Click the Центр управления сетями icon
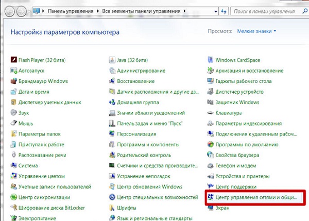This screenshot has width=309, height=221. 210,197
